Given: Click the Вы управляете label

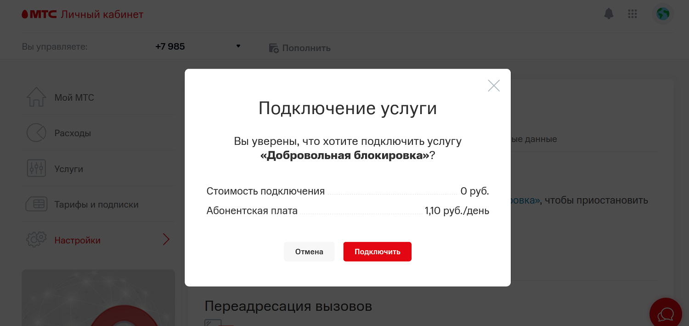Looking at the screenshot, I should 55,46.
